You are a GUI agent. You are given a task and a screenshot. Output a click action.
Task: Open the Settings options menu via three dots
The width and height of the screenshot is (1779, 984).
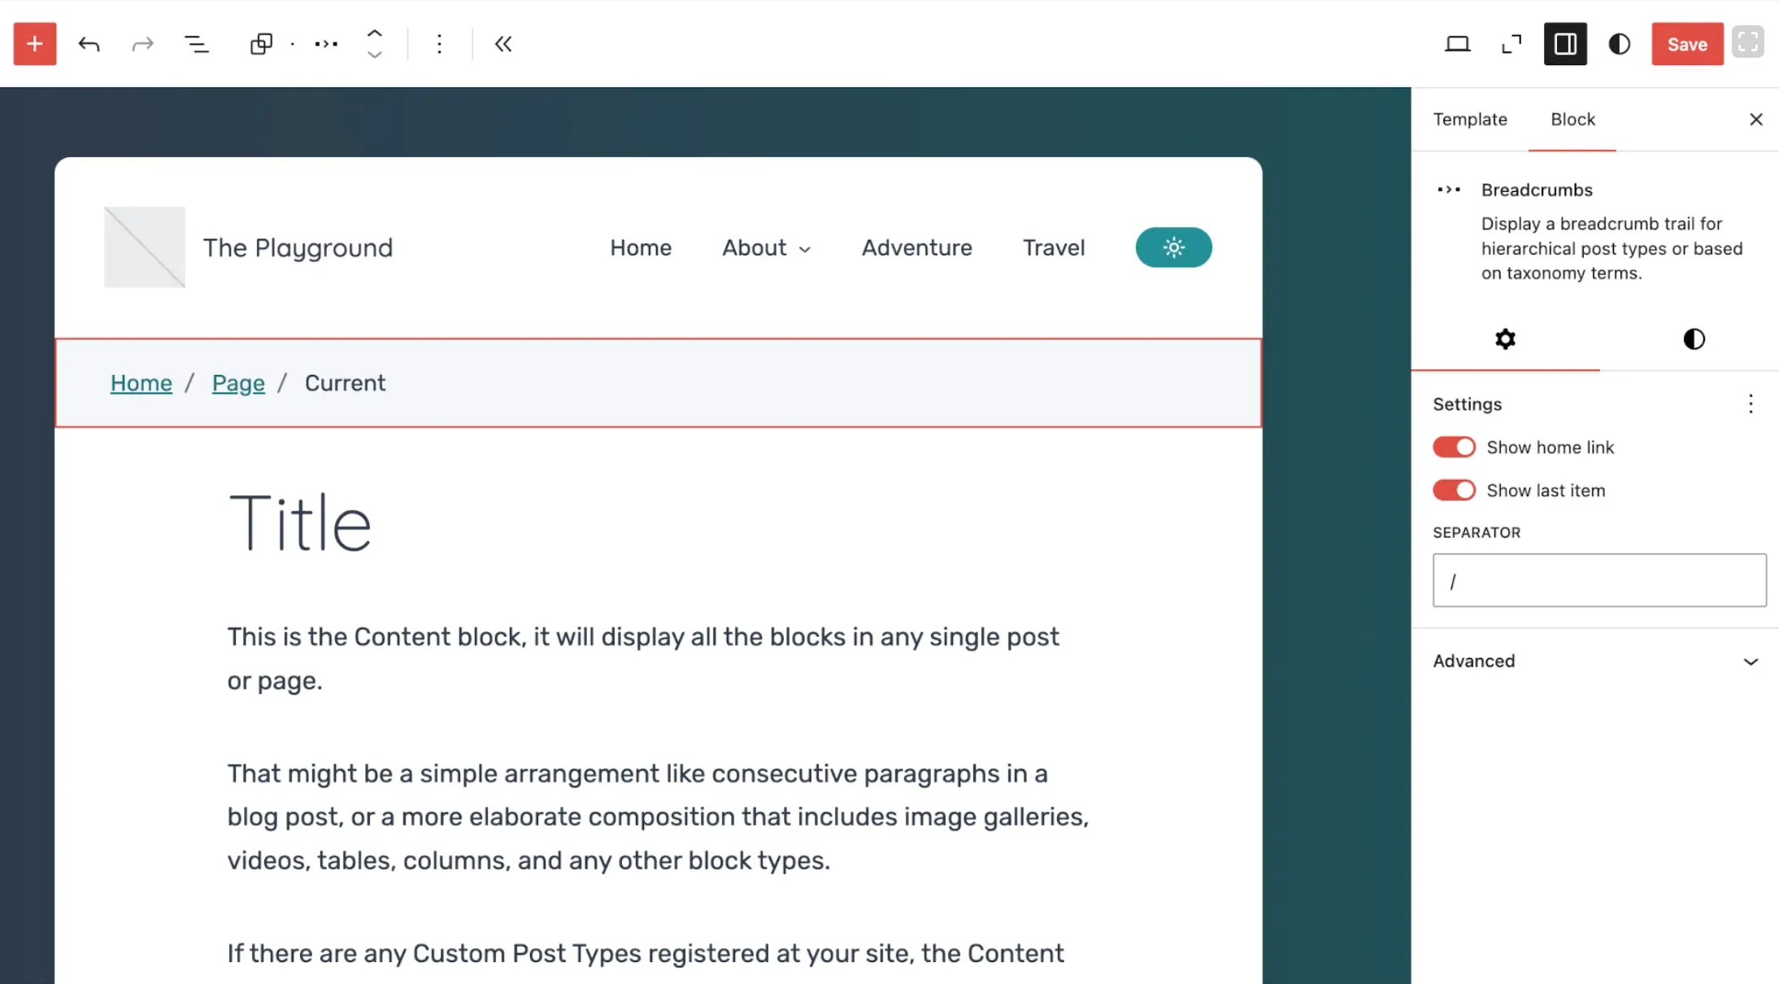point(1750,404)
